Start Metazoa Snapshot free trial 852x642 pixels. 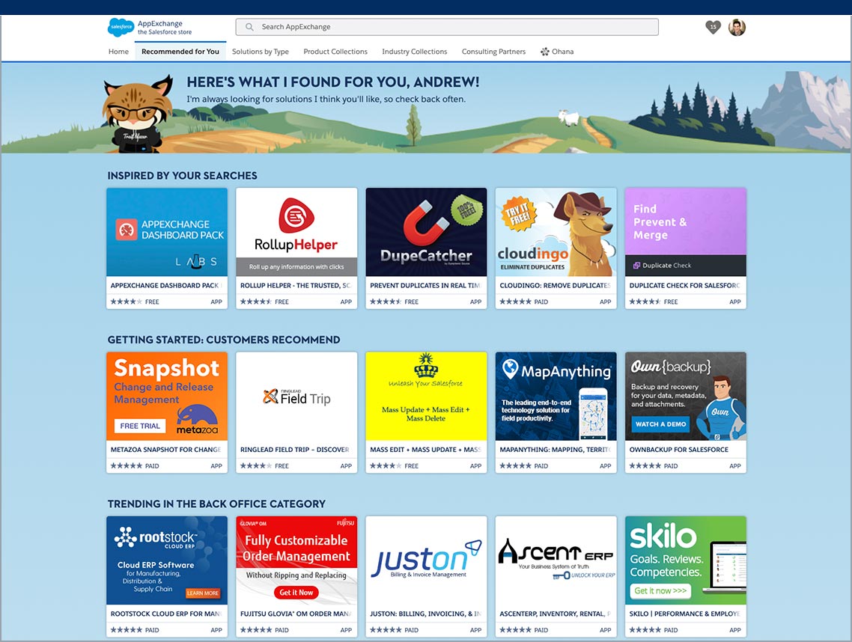(x=139, y=427)
